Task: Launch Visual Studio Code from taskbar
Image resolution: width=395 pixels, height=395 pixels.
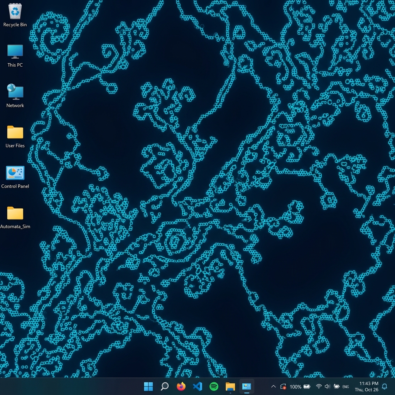Action: tap(197, 386)
